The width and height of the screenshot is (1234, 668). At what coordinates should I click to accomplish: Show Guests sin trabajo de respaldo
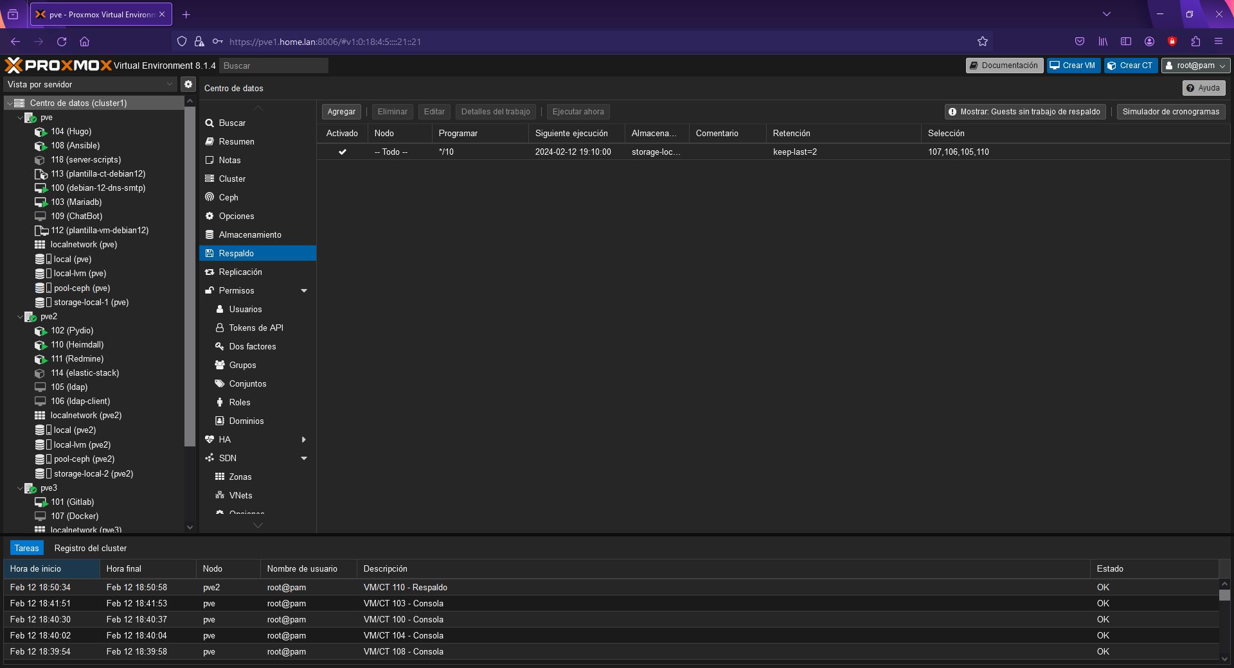pyautogui.click(x=1025, y=112)
